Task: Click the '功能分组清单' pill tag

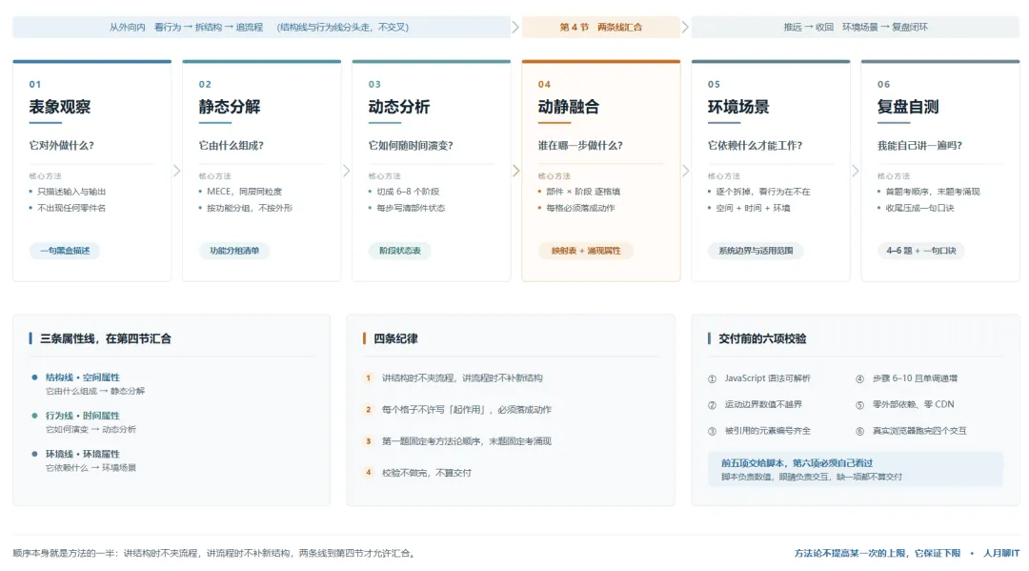Action: tap(234, 251)
